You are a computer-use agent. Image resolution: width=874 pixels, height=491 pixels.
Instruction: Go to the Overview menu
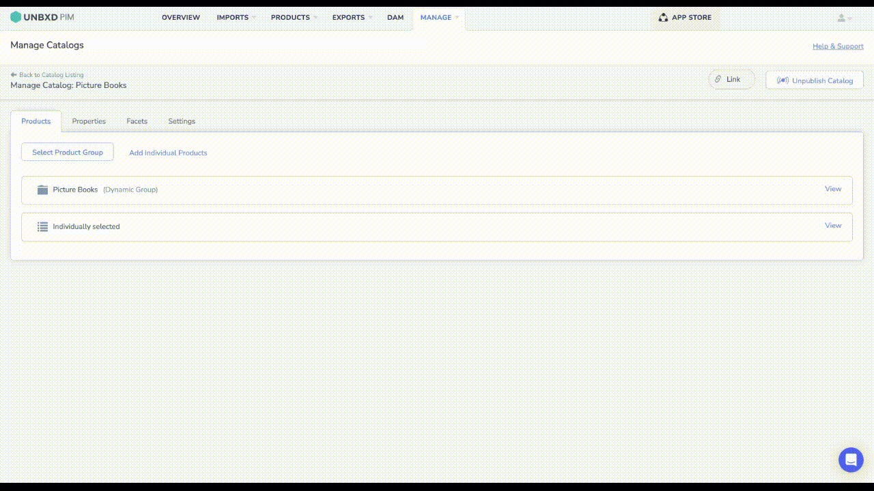(181, 18)
